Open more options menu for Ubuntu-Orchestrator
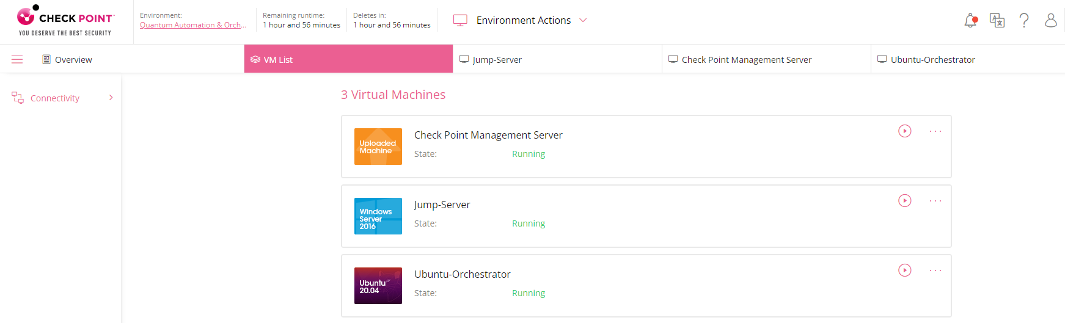The image size is (1065, 323). (935, 270)
